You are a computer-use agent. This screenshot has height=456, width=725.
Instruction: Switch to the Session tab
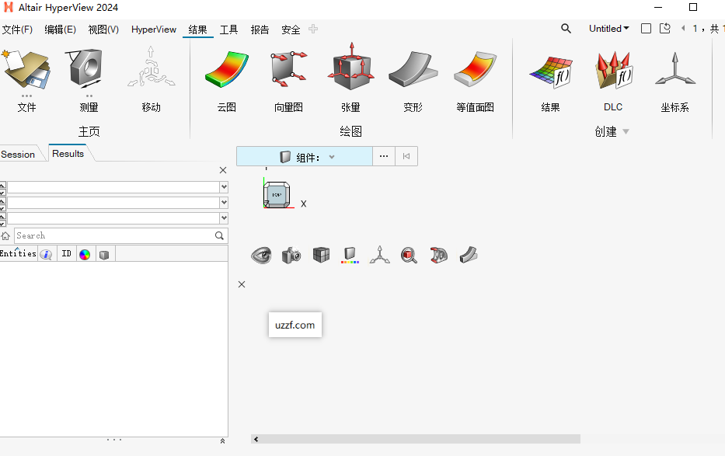(x=18, y=154)
